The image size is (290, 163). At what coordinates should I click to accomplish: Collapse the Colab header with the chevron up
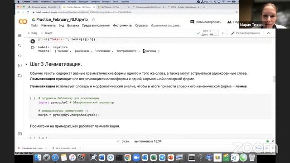tap(268, 33)
